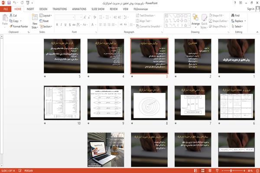Open the Text Direction dropdown
Image resolution: width=260 pixels, height=173 pixels.
(x=146, y=16)
